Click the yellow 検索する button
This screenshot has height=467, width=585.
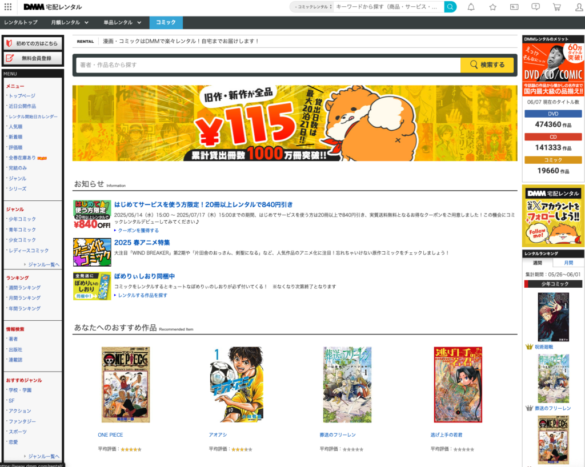point(487,65)
